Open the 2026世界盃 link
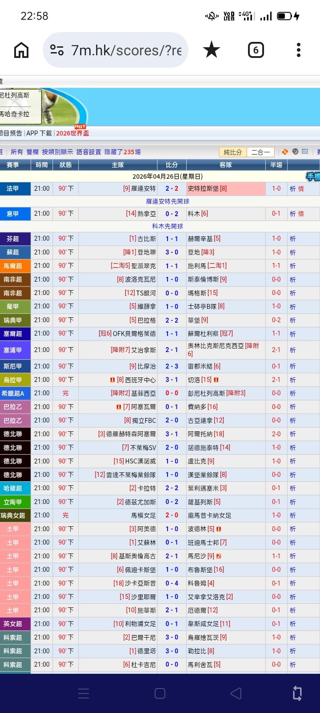Screen dimensions: 320x713 pos(72,133)
